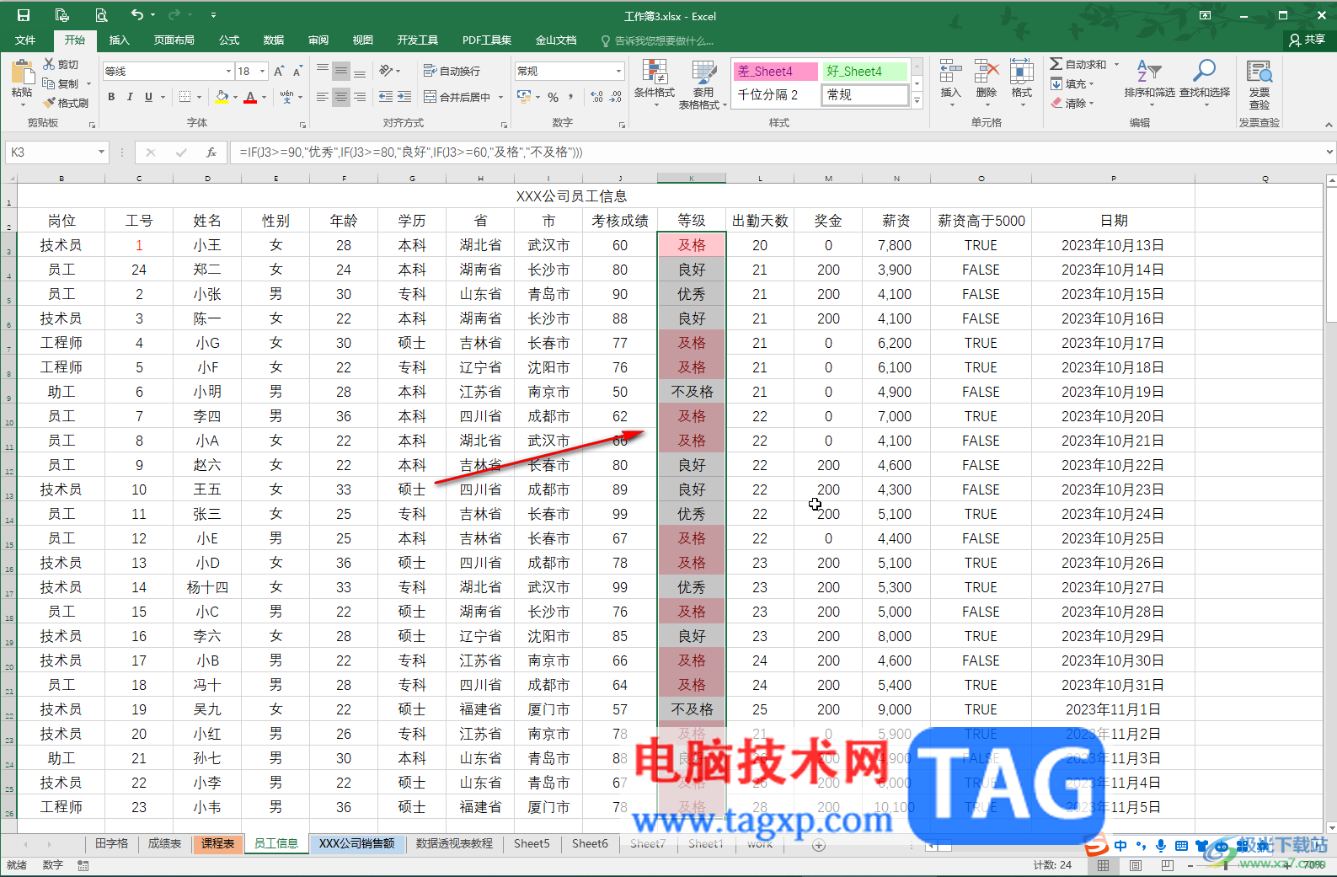
Task: Click the Cut scissors icon
Action: click(x=50, y=64)
